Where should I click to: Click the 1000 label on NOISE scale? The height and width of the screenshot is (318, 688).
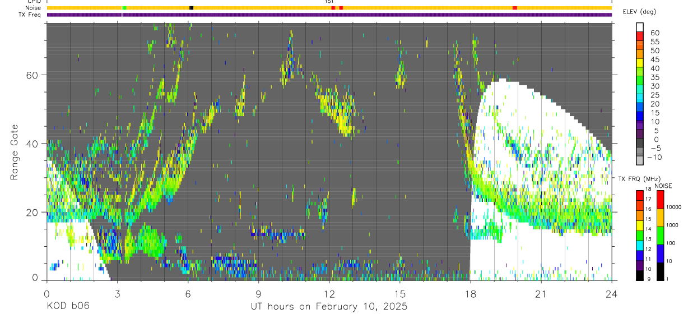672,225
